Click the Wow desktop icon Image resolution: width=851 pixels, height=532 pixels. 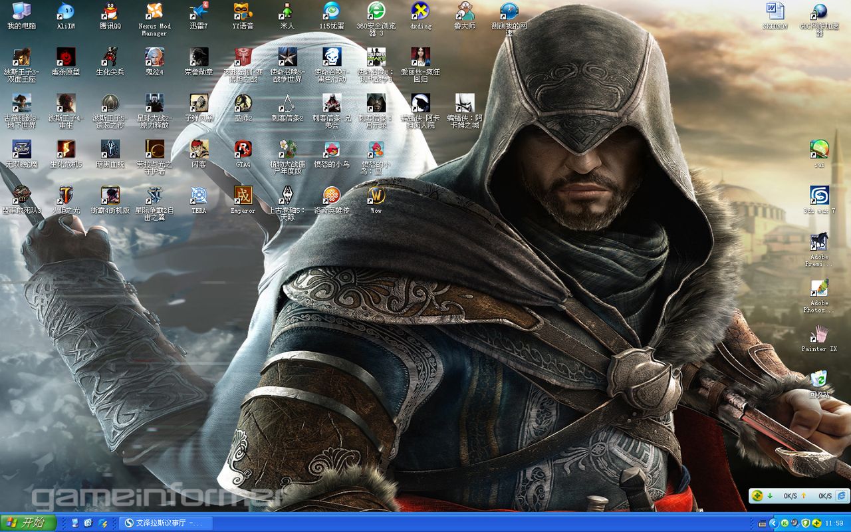[376, 196]
